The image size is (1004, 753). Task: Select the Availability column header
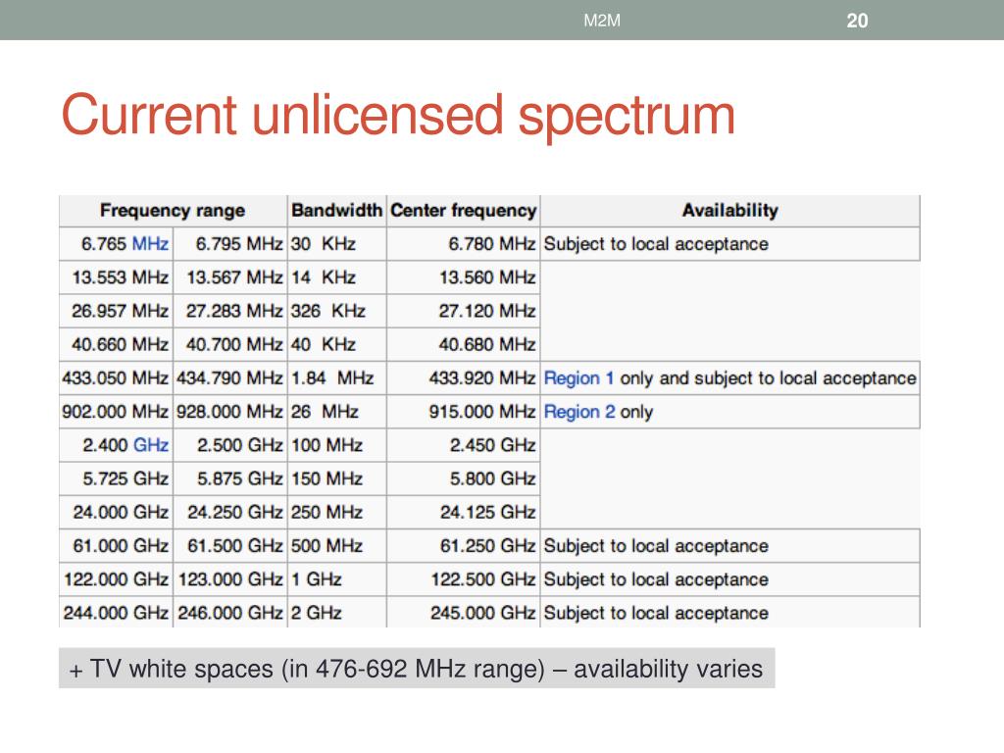pos(729,211)
